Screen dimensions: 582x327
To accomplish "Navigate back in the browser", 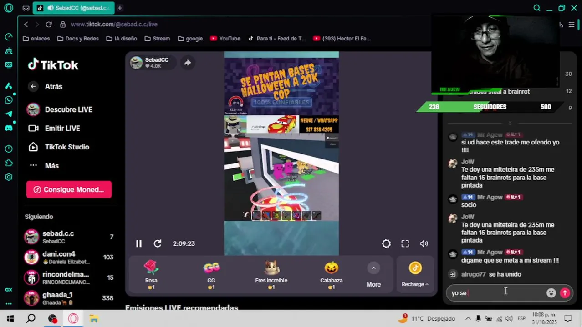I will coord(26,24).
